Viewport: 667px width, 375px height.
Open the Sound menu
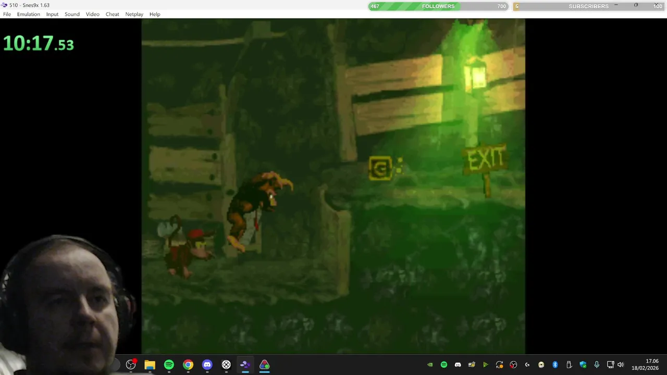click(72, 14)
